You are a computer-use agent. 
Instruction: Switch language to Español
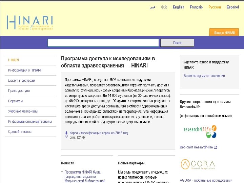233,7
